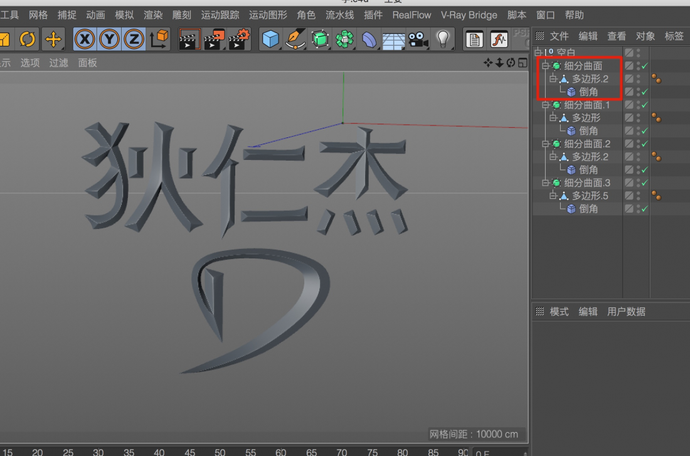Select the Rotate tool
Screen dimensions: 690x456
(28, 40)
